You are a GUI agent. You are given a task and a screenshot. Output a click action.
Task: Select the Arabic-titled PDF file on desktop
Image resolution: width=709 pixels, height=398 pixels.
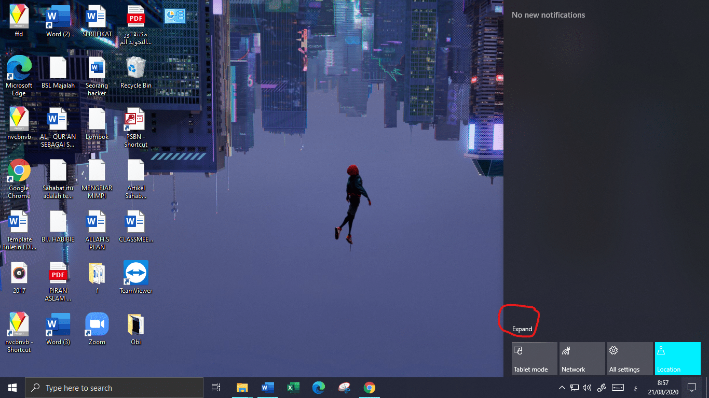coord(135,25)
